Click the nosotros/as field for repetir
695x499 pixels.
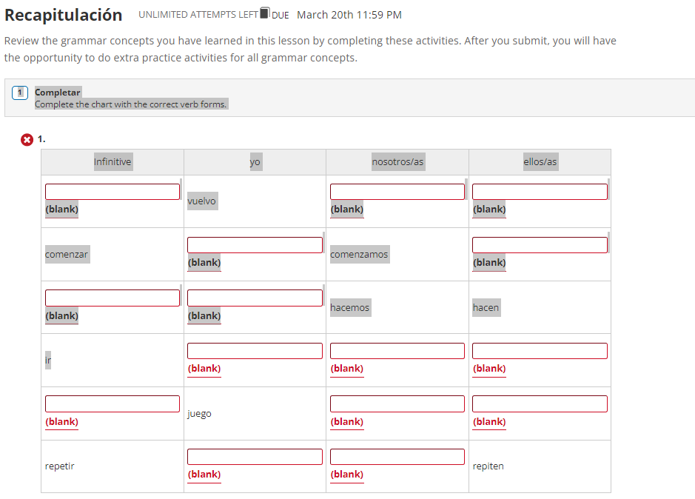pos(397,457)
